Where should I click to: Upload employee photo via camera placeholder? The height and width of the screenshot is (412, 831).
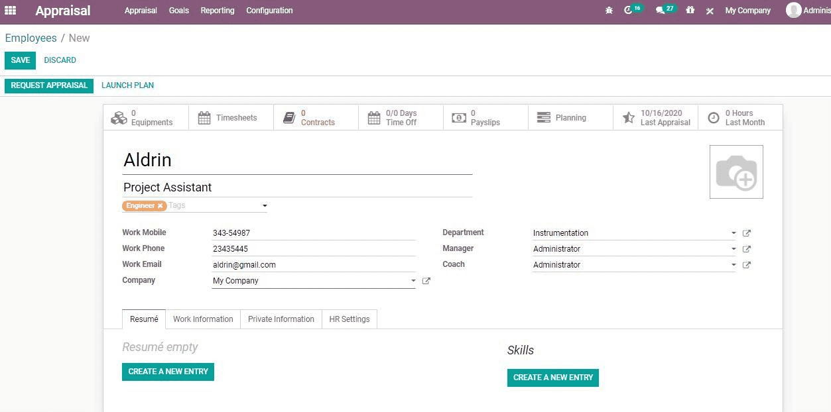pyautogui.click(x=736, y=172)
